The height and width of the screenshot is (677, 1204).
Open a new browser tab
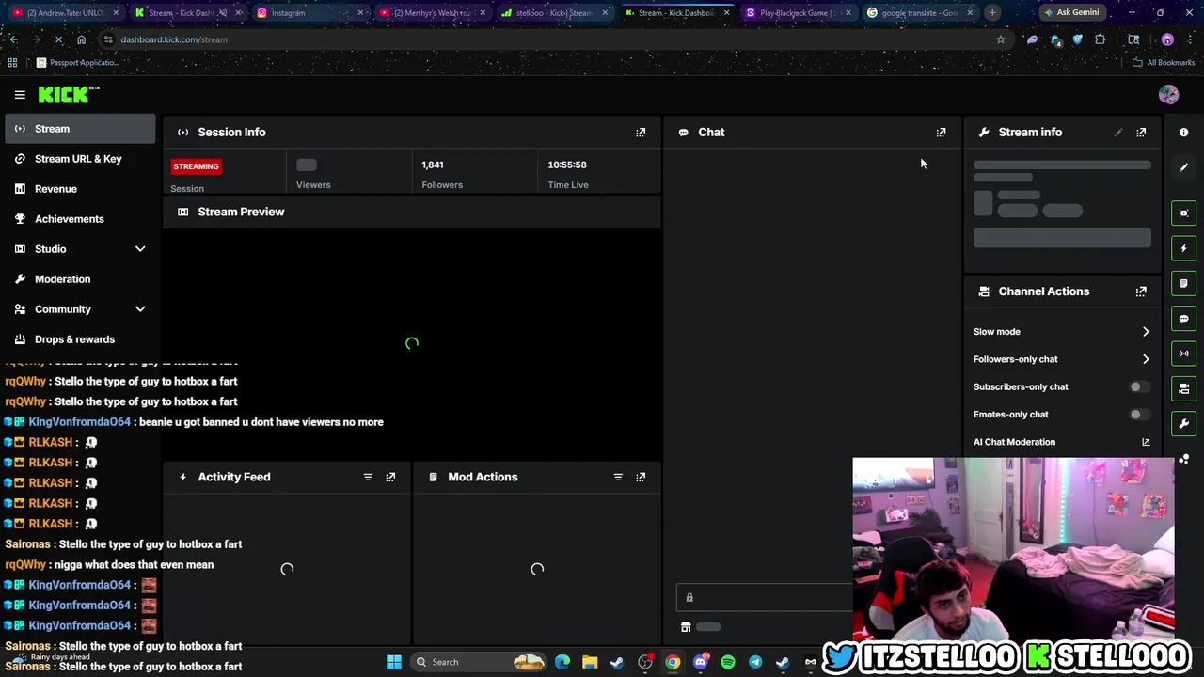coord(992,13)
